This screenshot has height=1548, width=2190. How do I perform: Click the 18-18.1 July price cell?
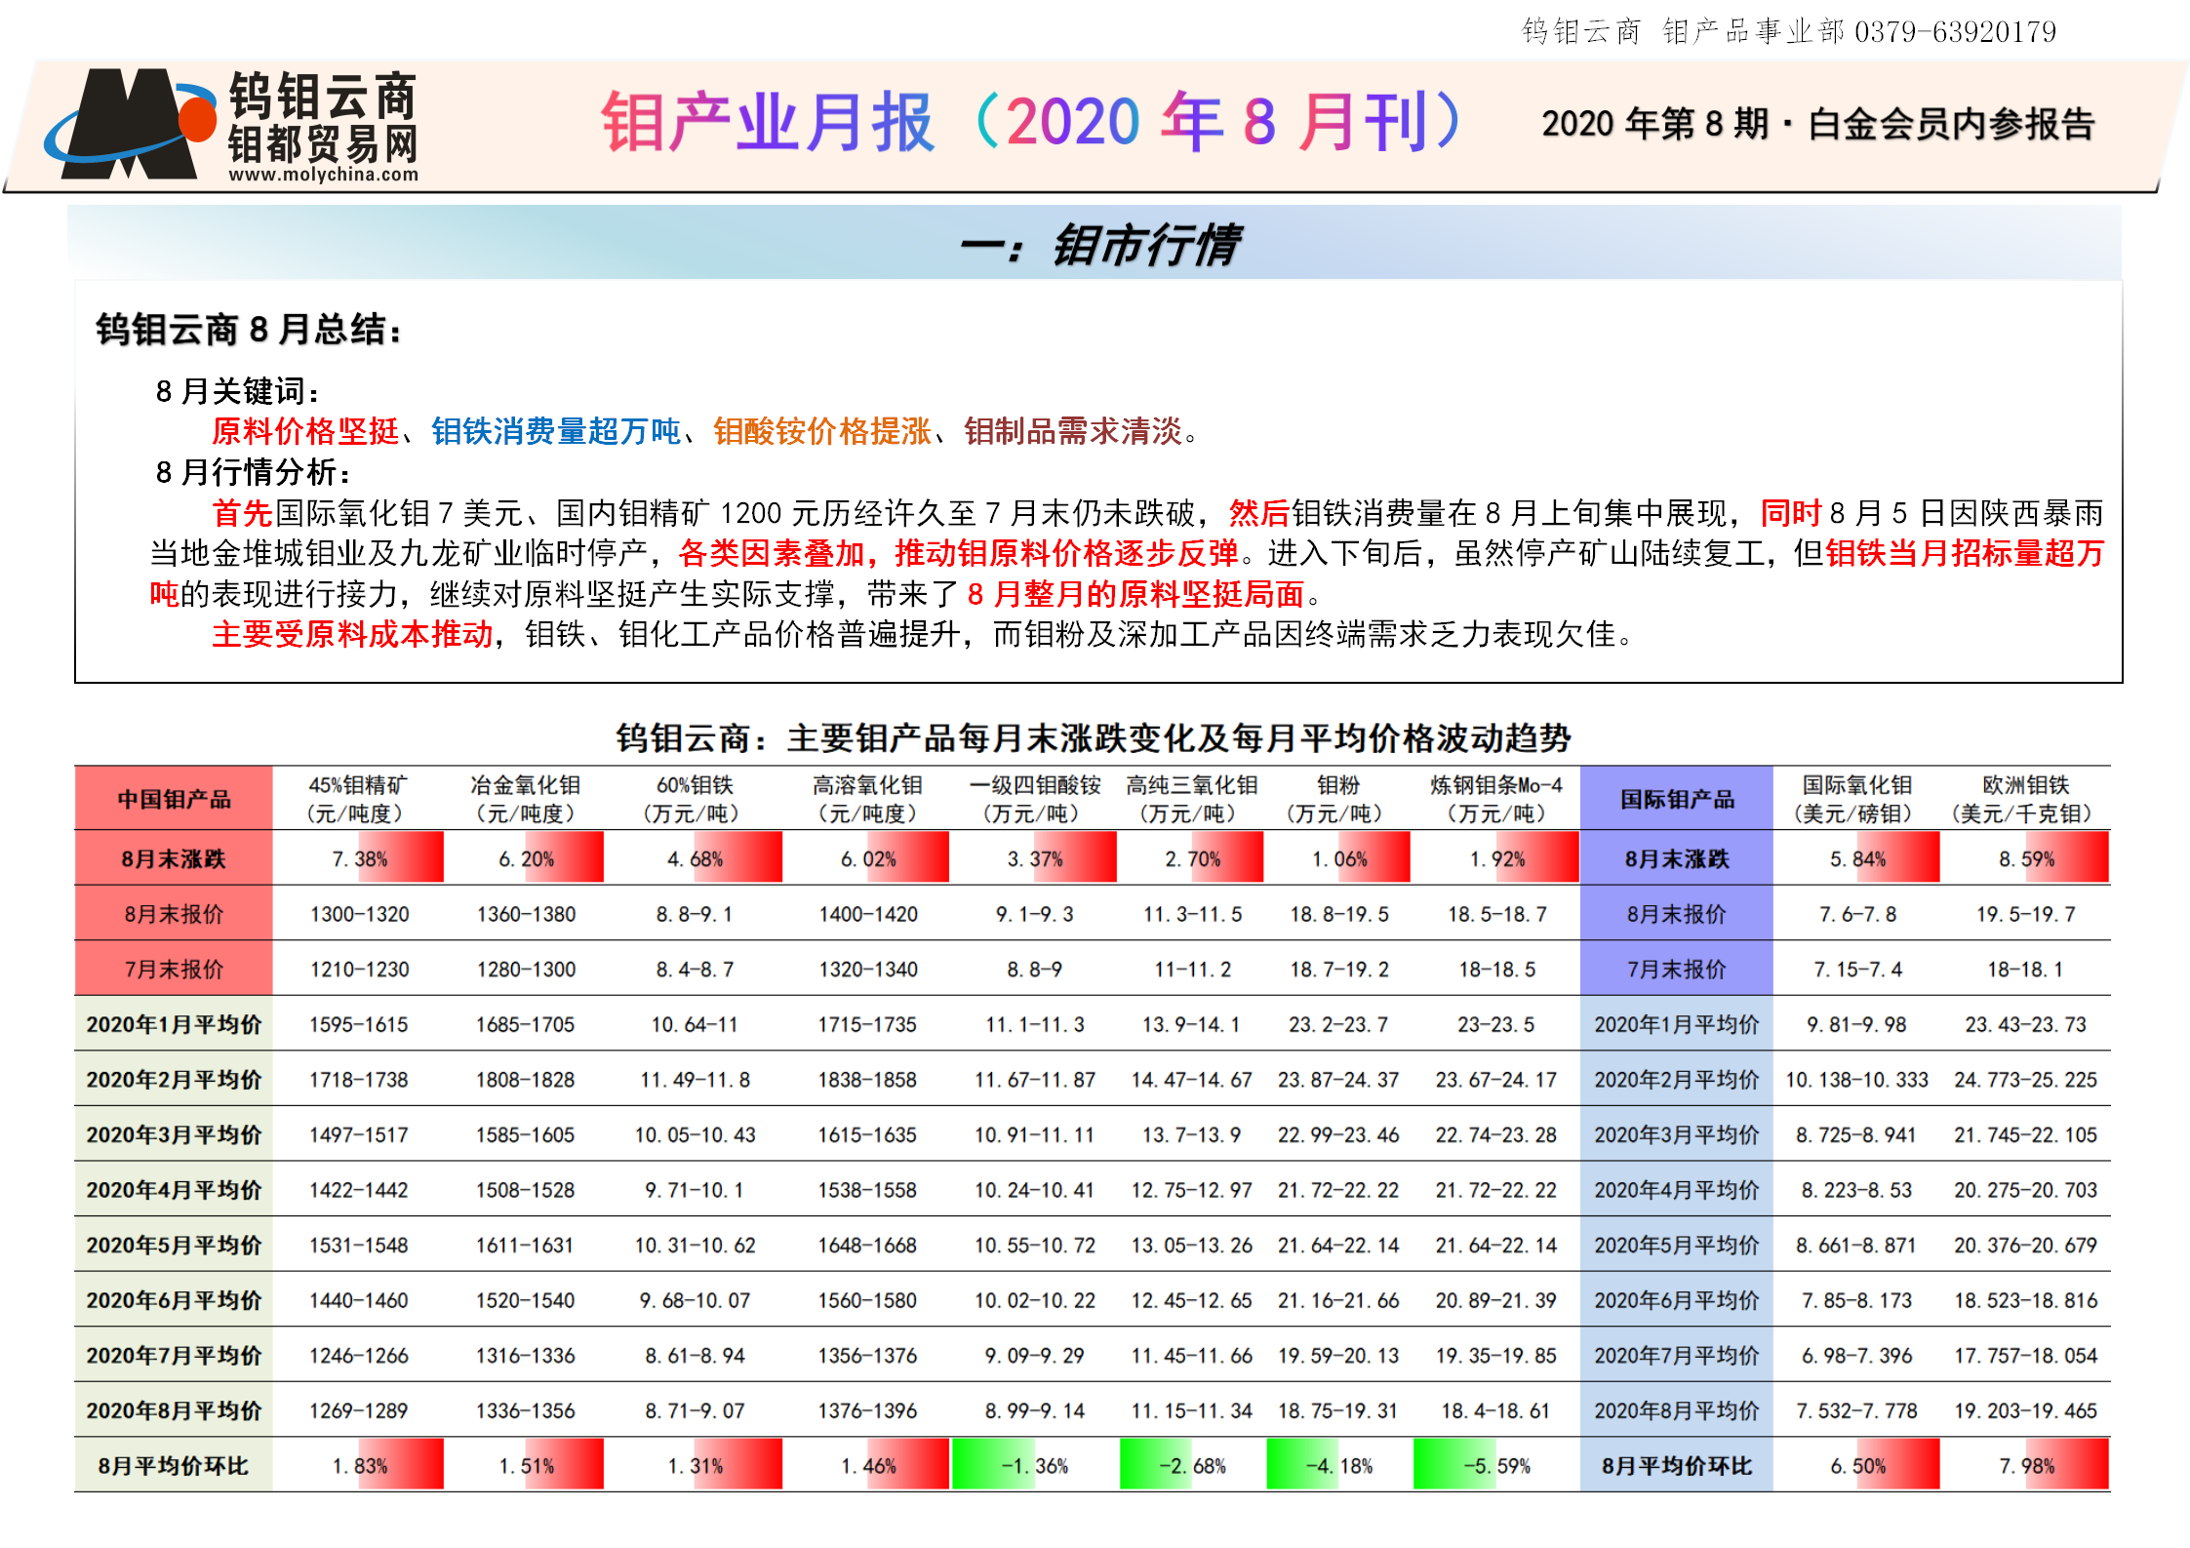2025,970
